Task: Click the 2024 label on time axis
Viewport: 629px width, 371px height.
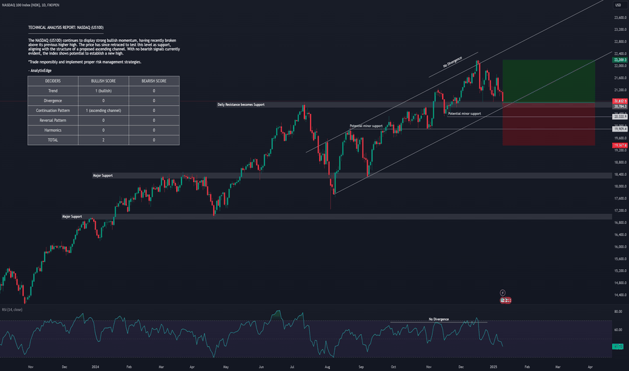Action: [x=95, y=366]
